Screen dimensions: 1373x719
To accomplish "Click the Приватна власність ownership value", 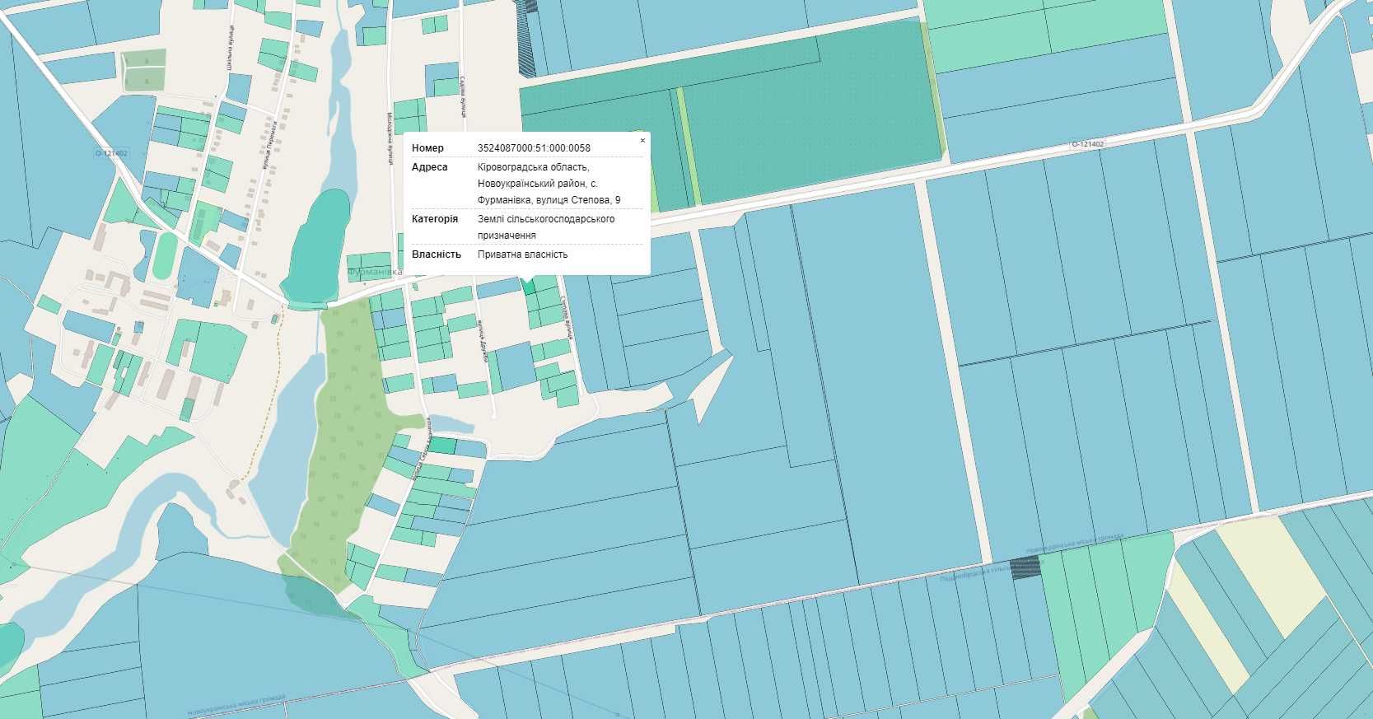I will pos(522,254).
